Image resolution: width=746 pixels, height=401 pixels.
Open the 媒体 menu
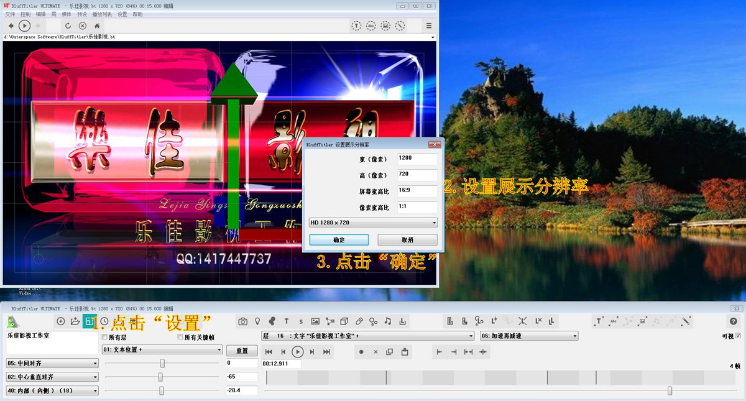pos(67,14)
